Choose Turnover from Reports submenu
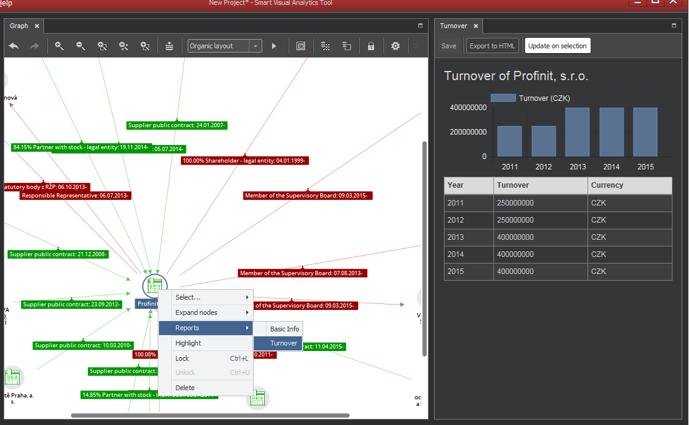 pyautogui.click(x=284, y=343)
